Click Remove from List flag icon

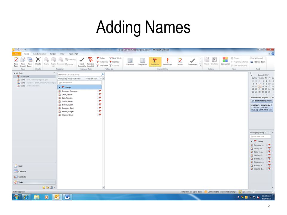click(x=90, y=59)
